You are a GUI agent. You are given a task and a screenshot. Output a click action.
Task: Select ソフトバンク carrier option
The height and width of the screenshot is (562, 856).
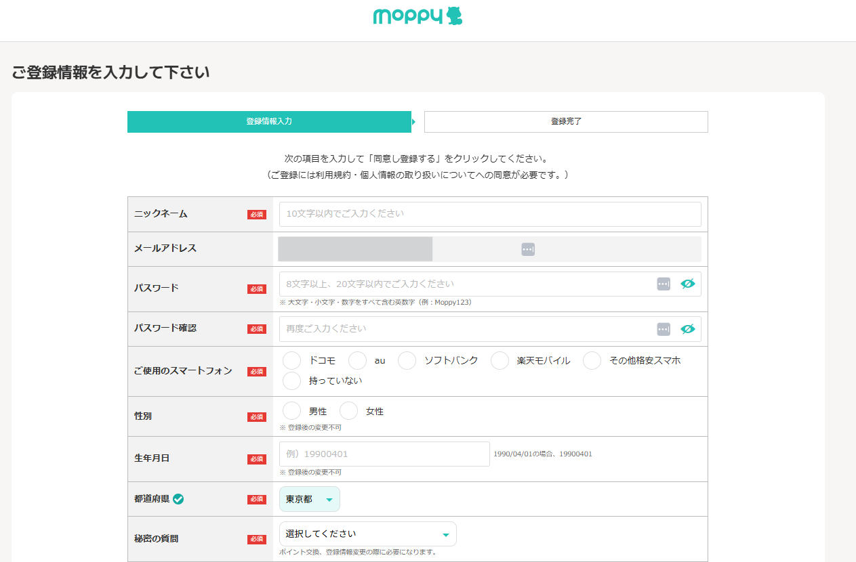click(407, 361)
